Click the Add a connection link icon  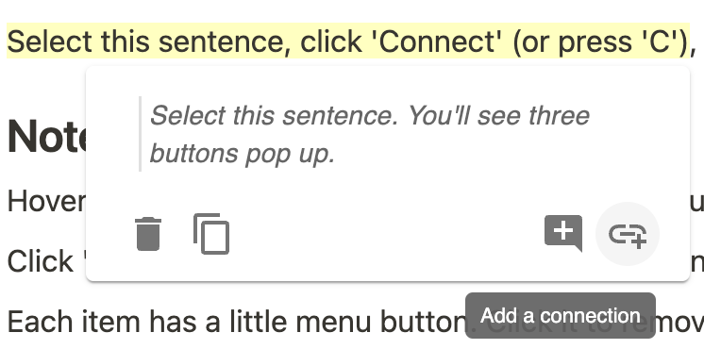click(628, 234)
